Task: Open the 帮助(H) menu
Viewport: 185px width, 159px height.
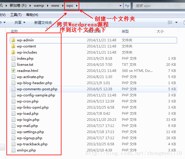Action: tap(32, 15)
